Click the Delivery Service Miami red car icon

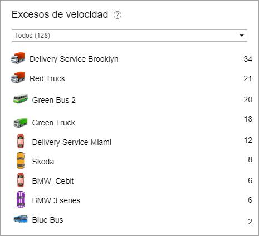(21, 141)
